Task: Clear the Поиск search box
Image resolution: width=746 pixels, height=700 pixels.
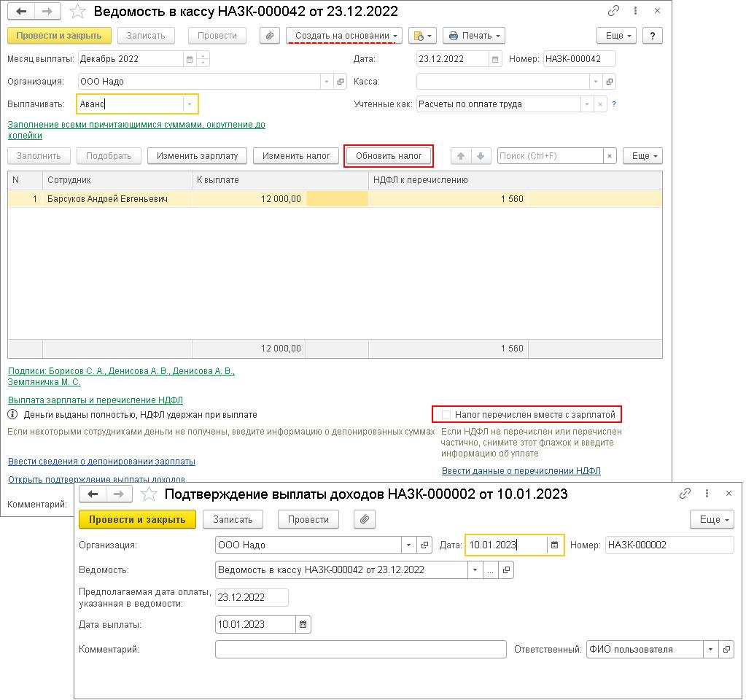Action: (x=610, y=156)
